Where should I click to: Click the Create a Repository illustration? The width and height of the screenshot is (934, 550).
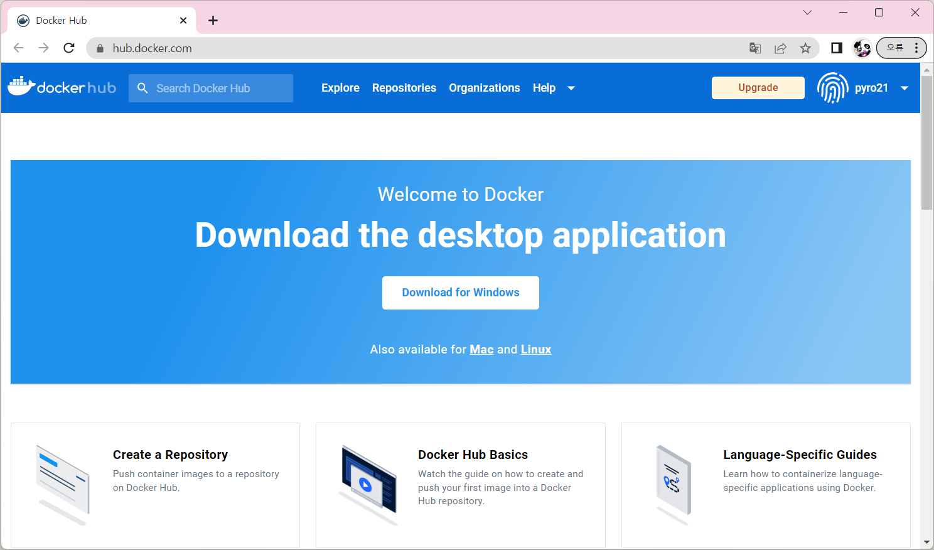tap(63, 485)
